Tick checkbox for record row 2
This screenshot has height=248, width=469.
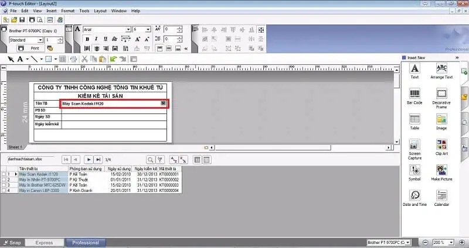[4, 180]
